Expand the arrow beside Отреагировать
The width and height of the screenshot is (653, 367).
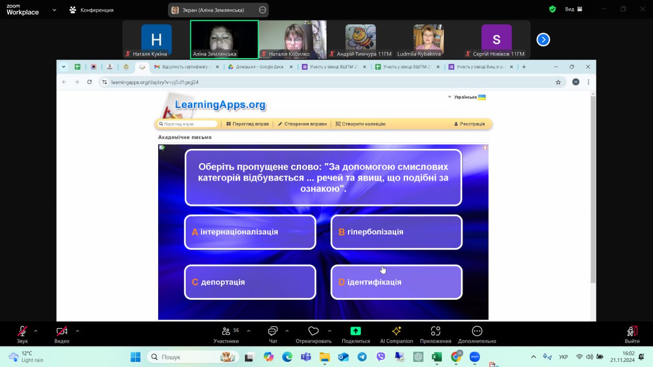click(329, 331)
